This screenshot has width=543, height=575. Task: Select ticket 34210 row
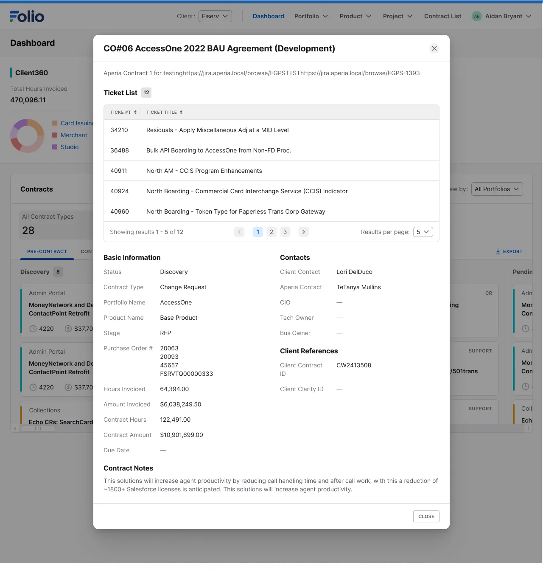point(271,130)
